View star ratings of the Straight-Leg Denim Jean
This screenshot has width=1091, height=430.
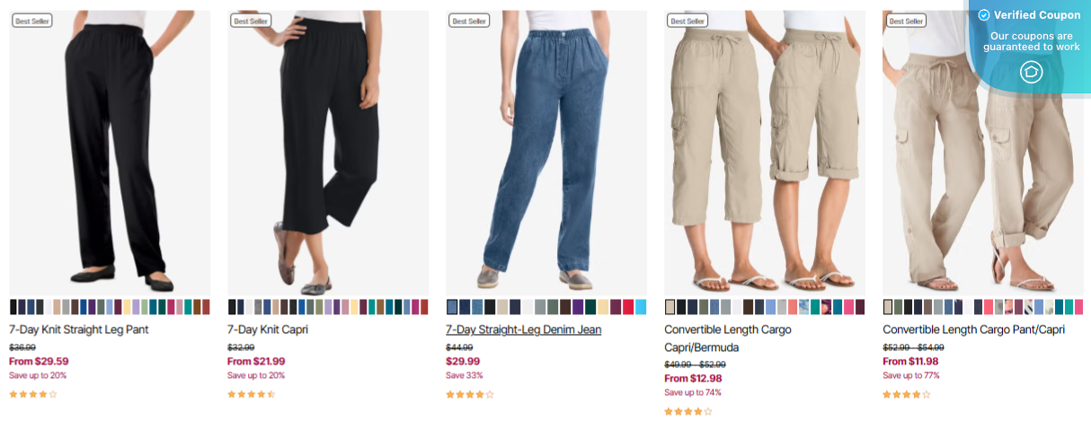470,394
